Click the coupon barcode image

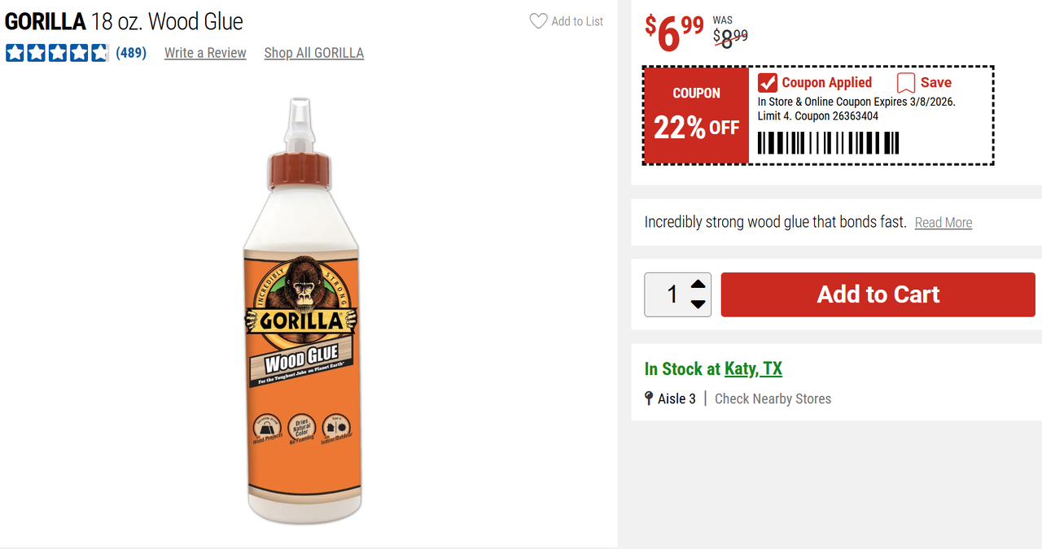(x=828, y=143)
